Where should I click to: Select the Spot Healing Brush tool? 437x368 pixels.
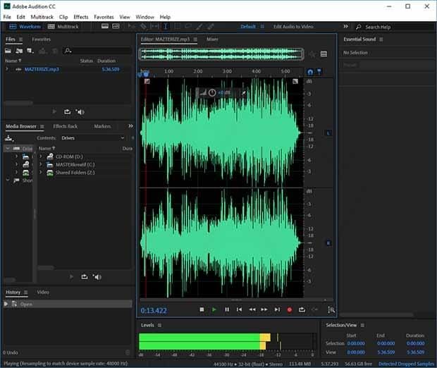coord(211,27)
